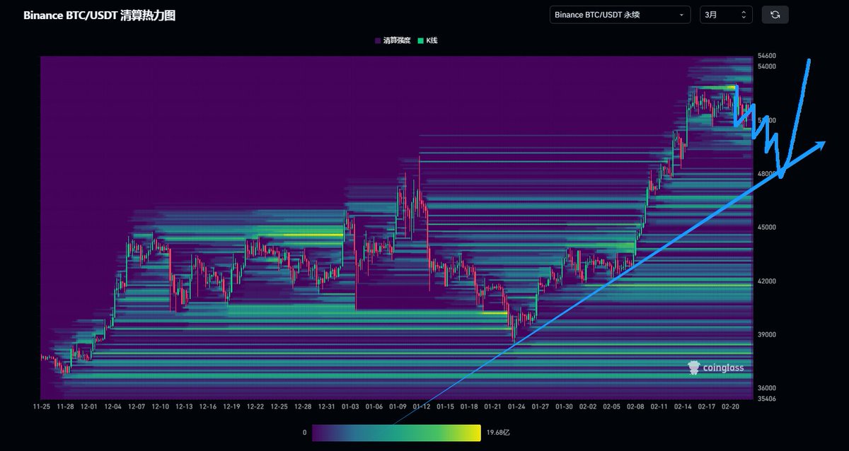Viewport: 849px width, 451px height.
Task: Click the 02-20 date axis label
Action: [730, 406]
